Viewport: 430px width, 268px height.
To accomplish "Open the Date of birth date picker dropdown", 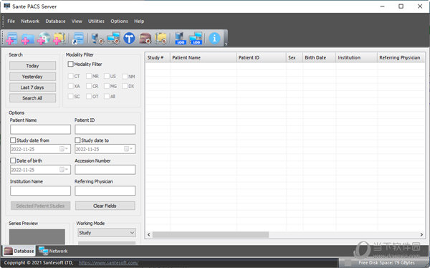I will click(x=64, y=170).
